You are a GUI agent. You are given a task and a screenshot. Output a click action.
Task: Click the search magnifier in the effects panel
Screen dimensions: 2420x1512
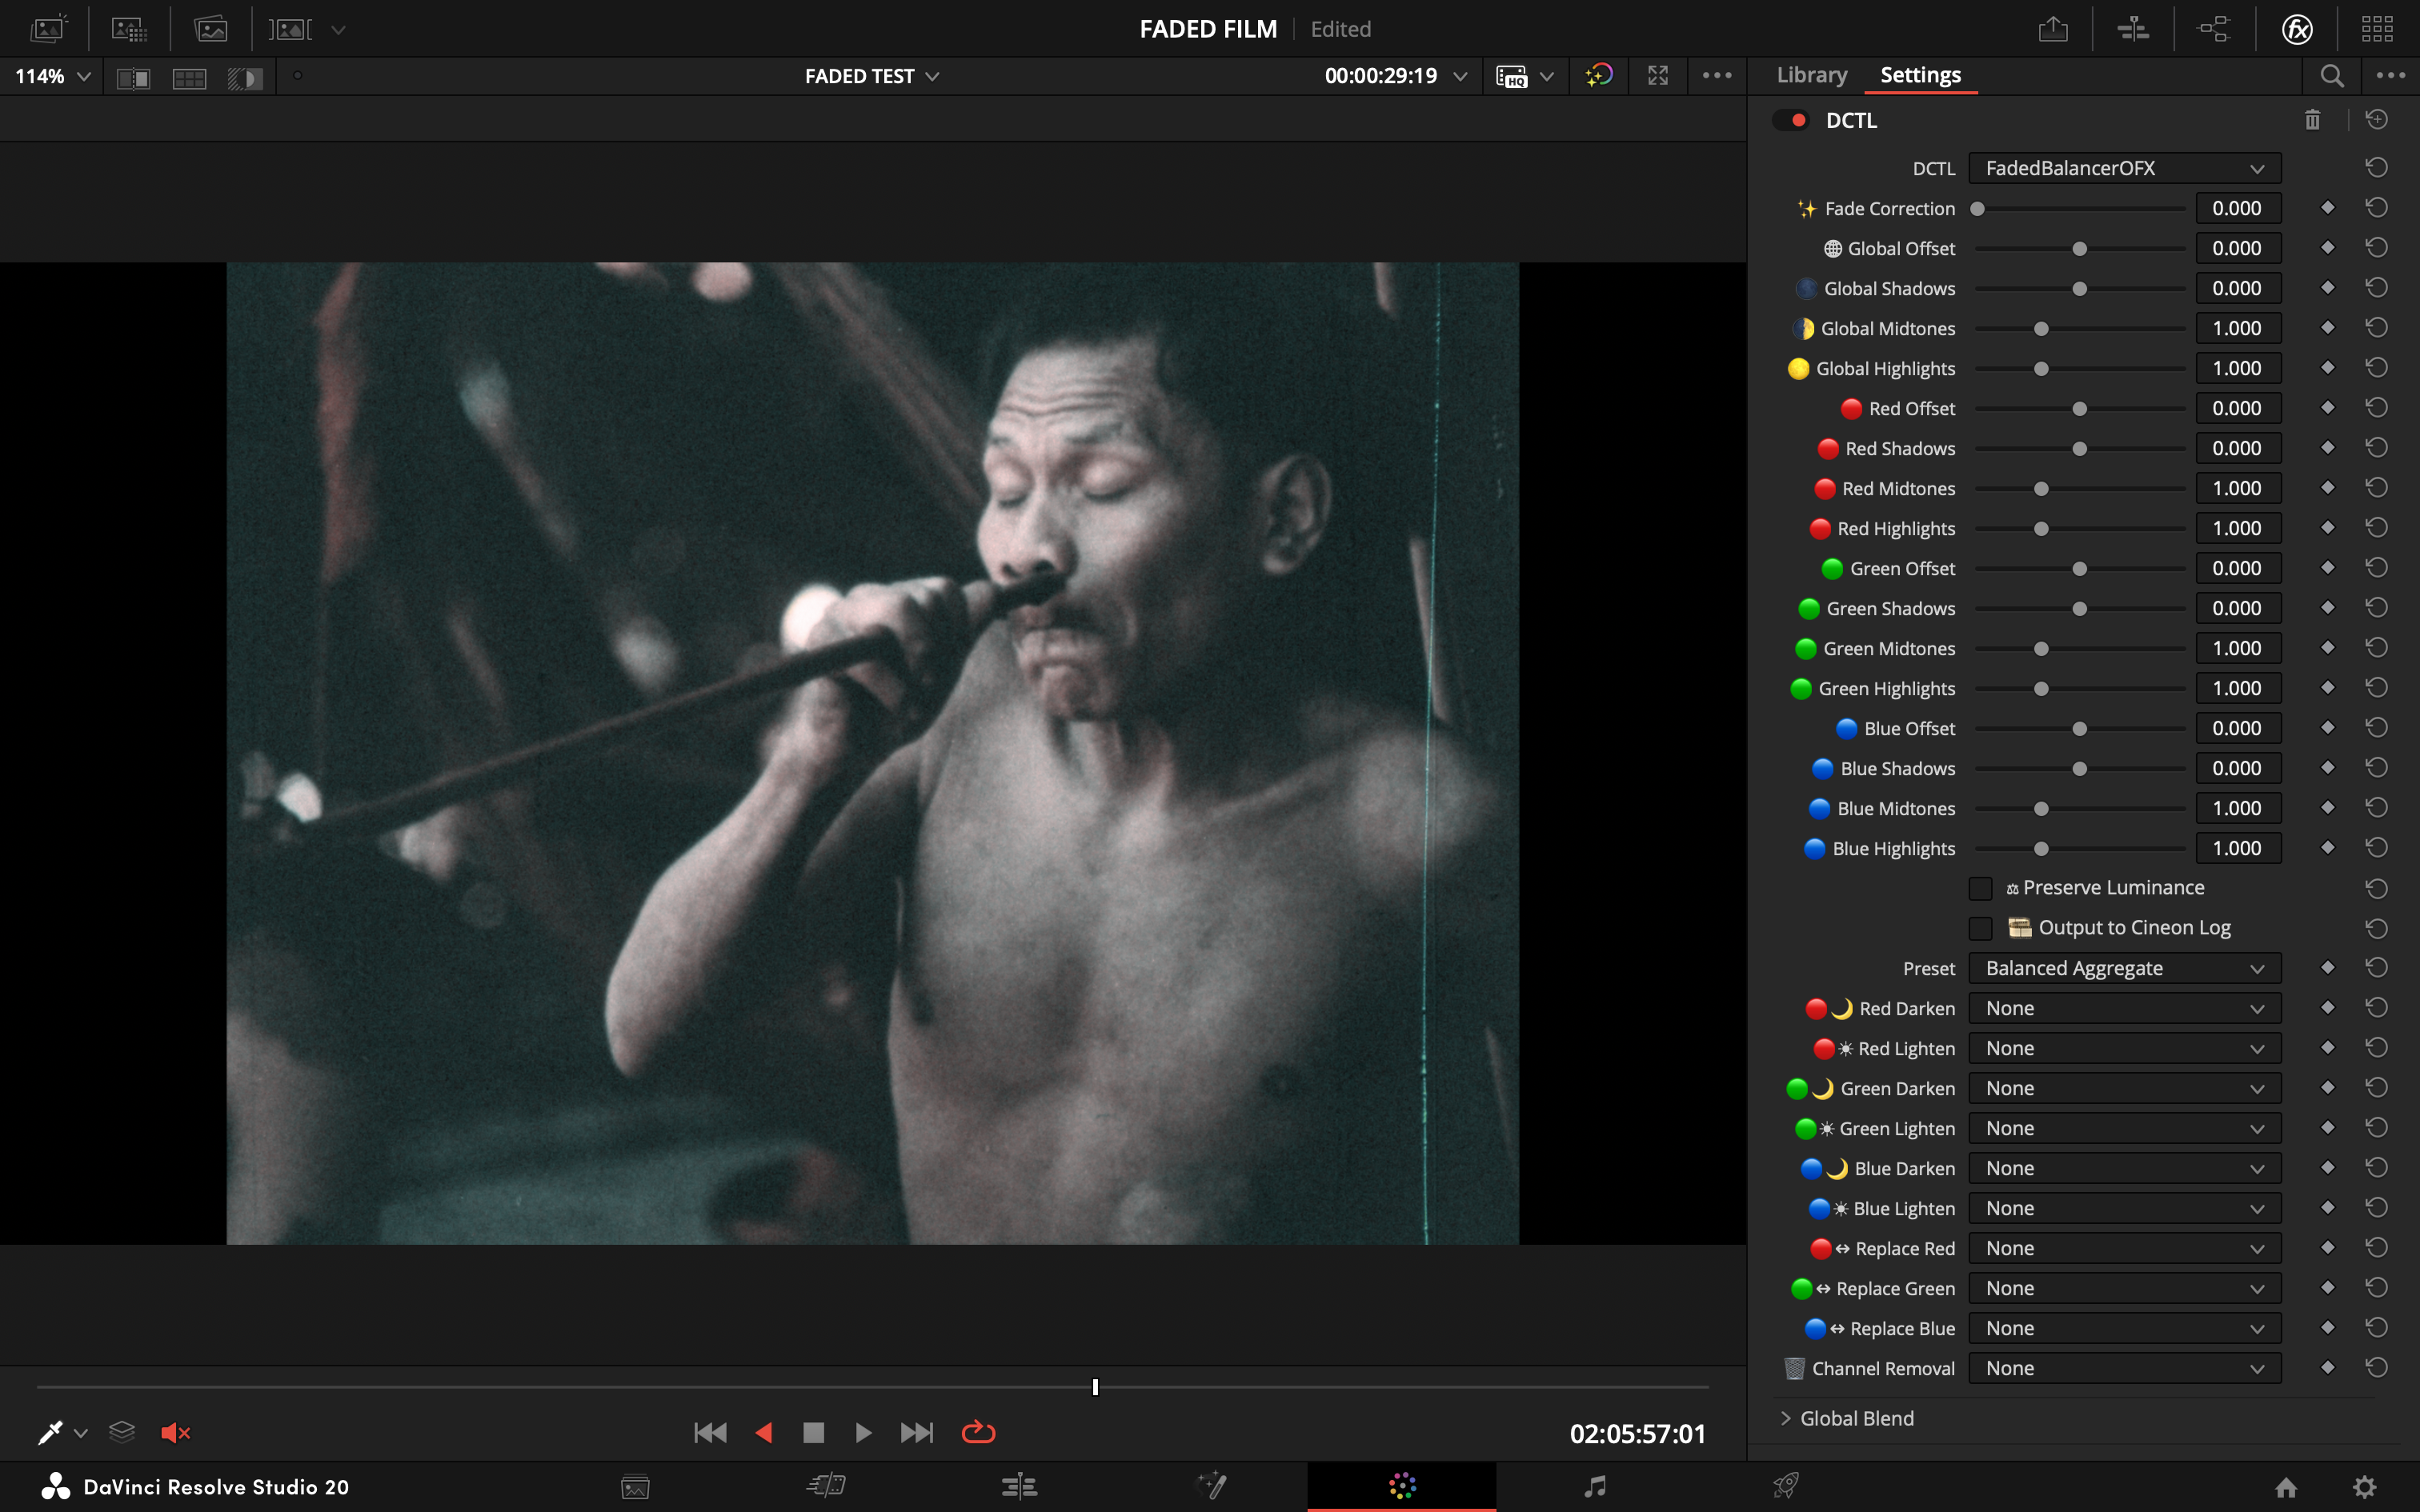click(2332, 76)
